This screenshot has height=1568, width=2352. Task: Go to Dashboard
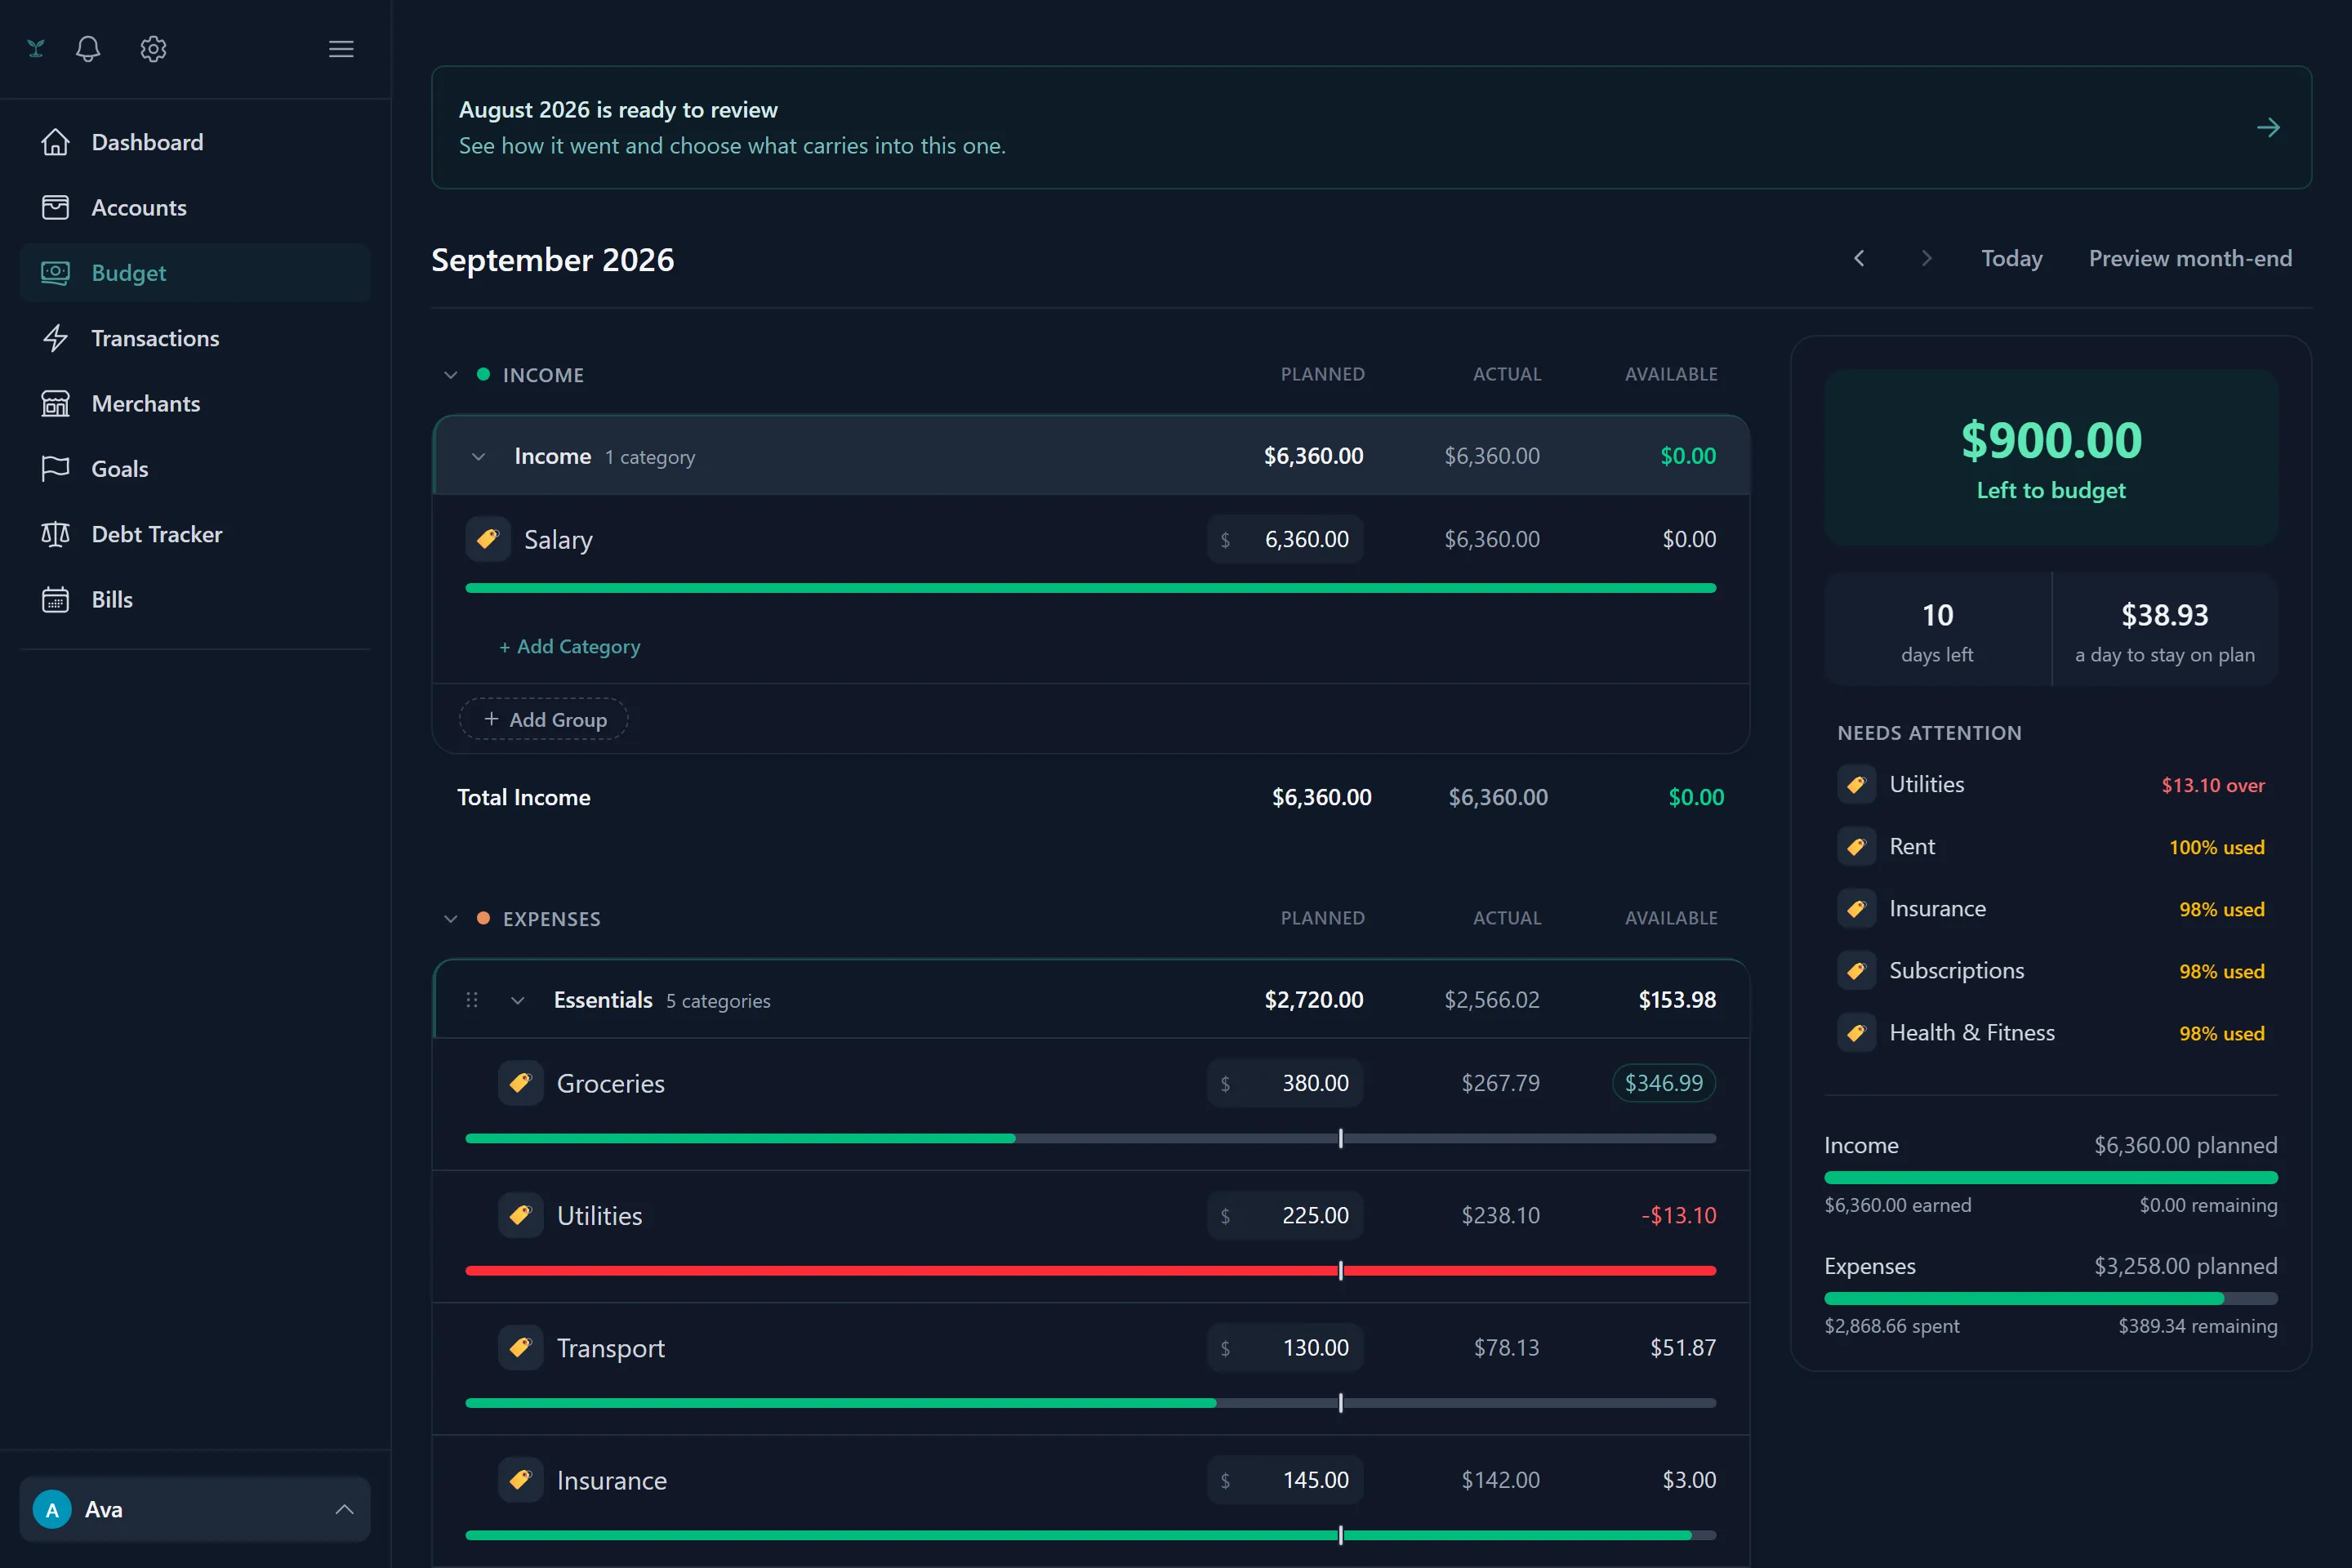pos(195,142)
